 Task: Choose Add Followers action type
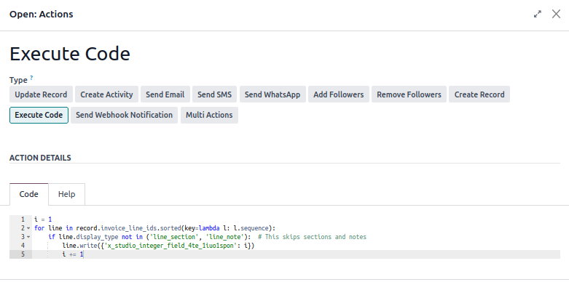tap(339, 94)
